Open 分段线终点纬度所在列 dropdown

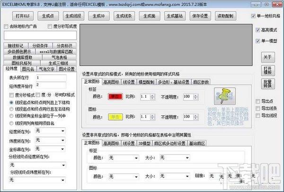pos(37,180)
